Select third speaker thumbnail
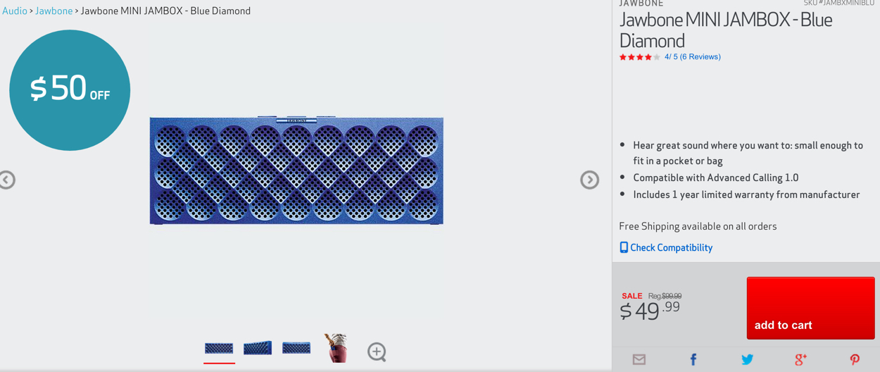The height and width of the screenshot is (372, 880). 296,348
